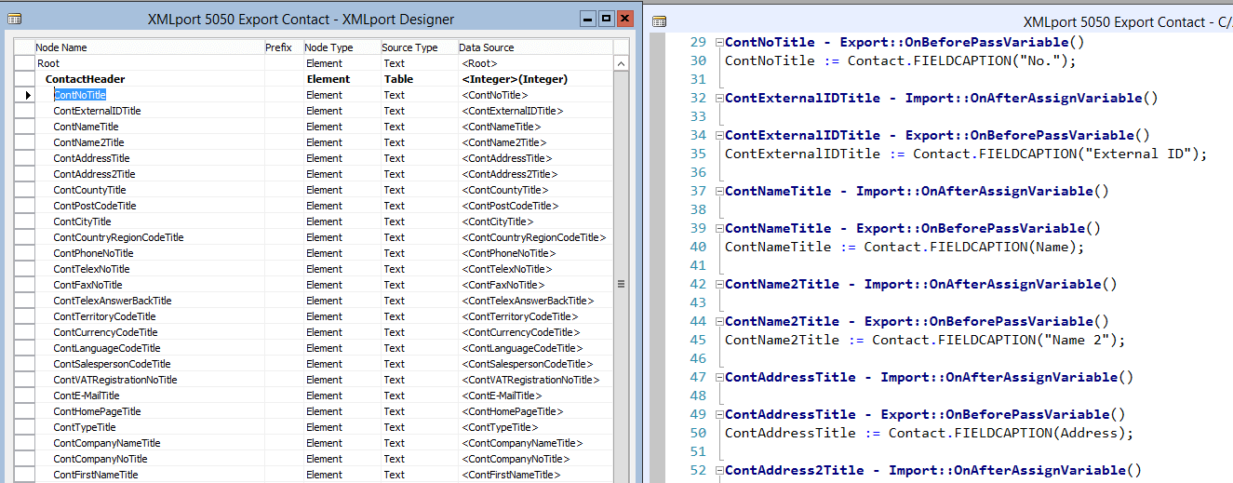This screenshot has width=1233, height=483.
Task: Click XMLport Designer window system icon
Action: pyautogui.click(x=14, y=19)
